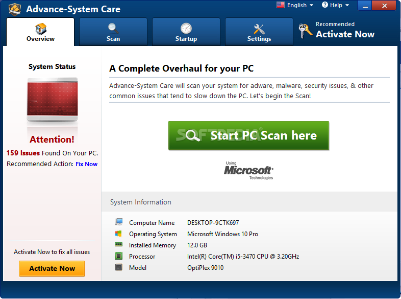Click the Processor label
The height and width of the screenshot is (299, 401).
point(142,257)
